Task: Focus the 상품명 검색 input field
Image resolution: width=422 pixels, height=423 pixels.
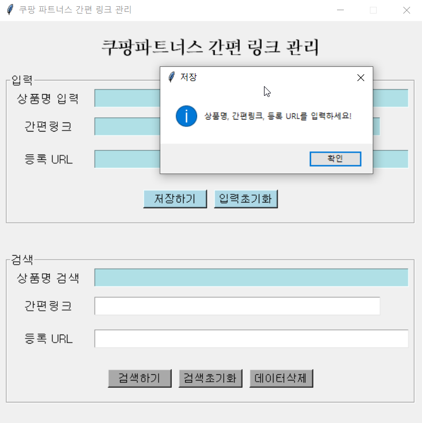Action: click(251, 277)
